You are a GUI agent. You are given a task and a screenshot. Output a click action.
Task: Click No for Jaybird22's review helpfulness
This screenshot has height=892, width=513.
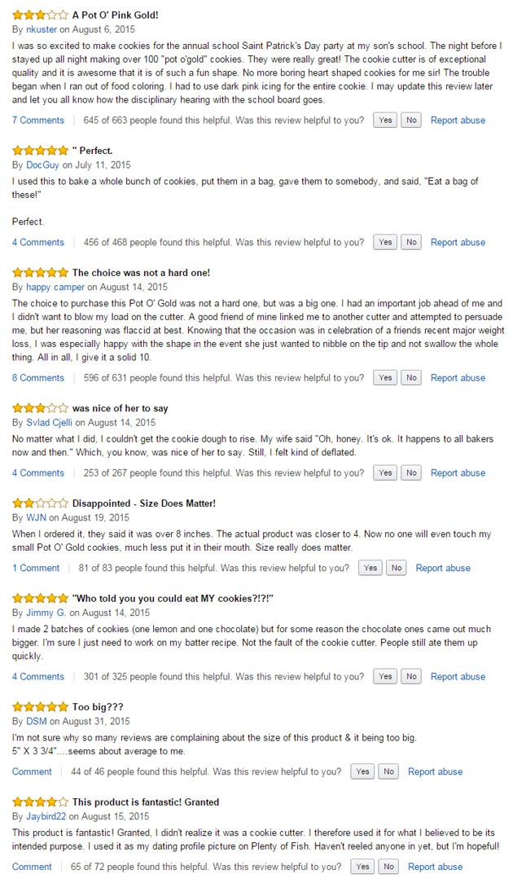click(388, 867)
